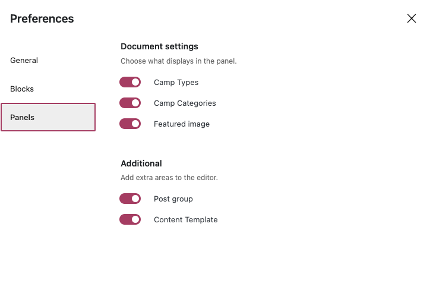This screenshot has height=299, width=433.
Task: Click the Camp Categories text label
Action: click(x=185, y=103)
